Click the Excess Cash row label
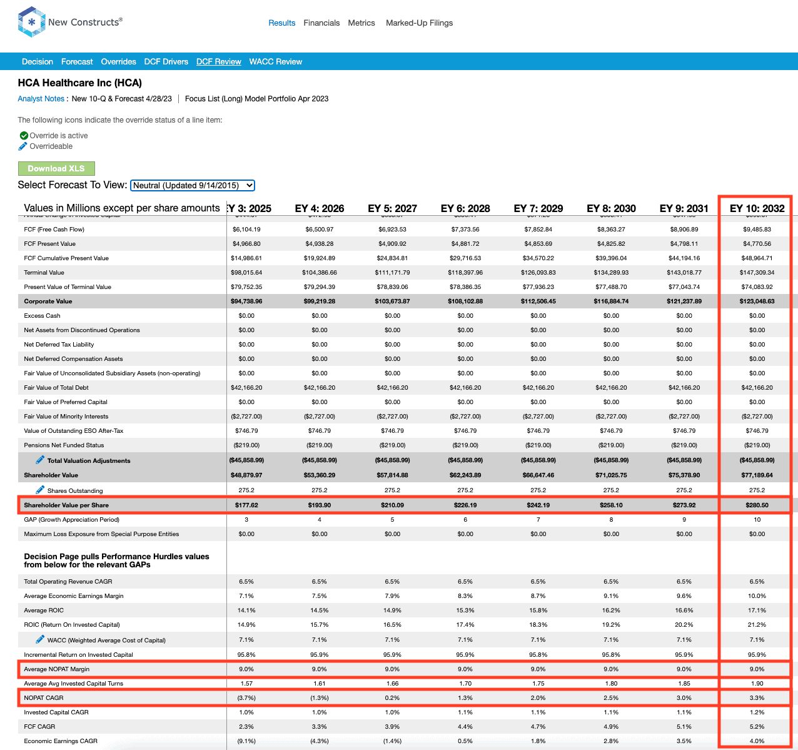 coord(42,316)
